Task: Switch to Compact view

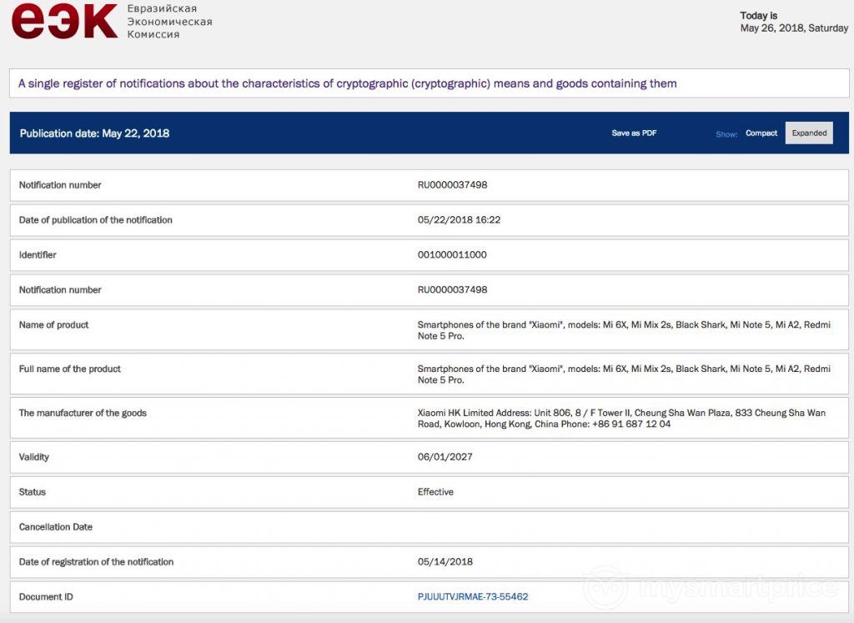Action: tap(761, 133)
